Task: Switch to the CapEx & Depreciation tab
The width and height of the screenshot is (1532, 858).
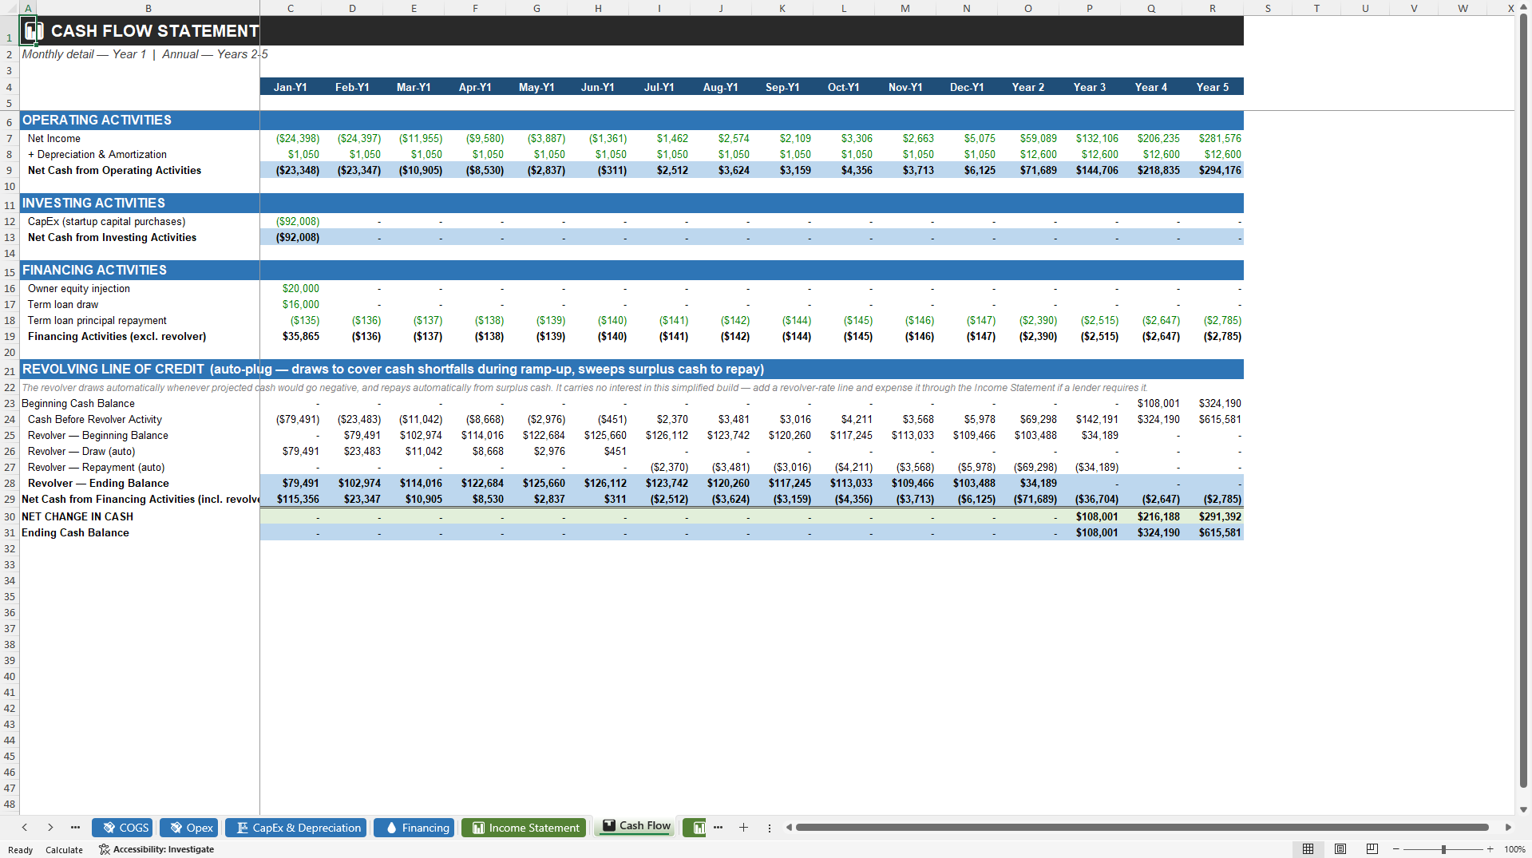Action: 296,828
